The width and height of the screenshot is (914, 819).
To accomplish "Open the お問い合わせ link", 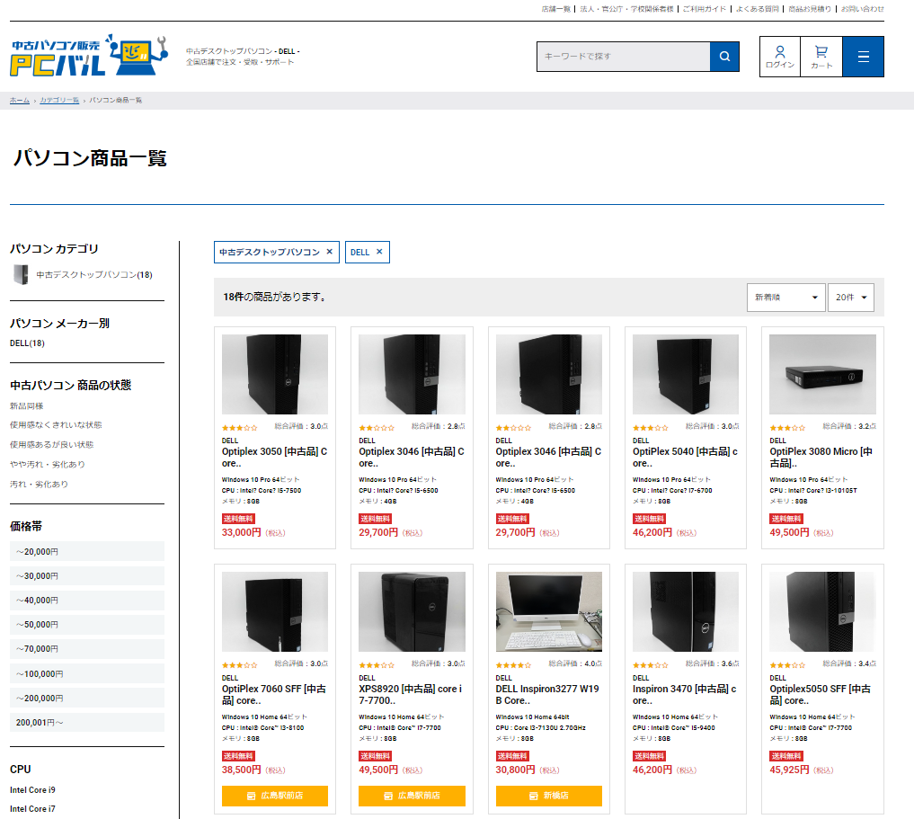I will tap(862, 9).
